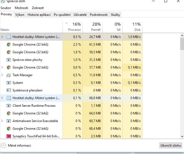
Task: Click the Správce oken plochy process icon
Action: [x=9, y=60]
